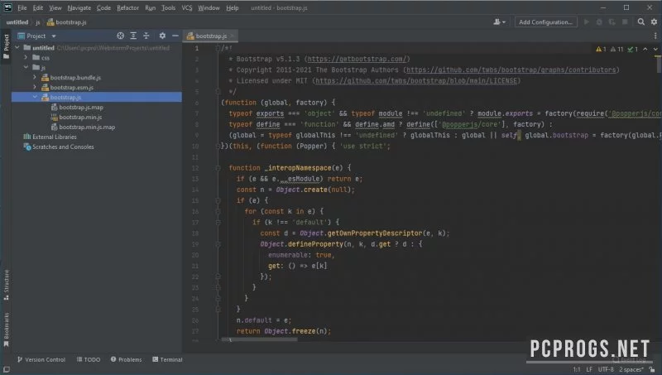
Task: Open Version Control tool window
Action: (x=41, y=359)
